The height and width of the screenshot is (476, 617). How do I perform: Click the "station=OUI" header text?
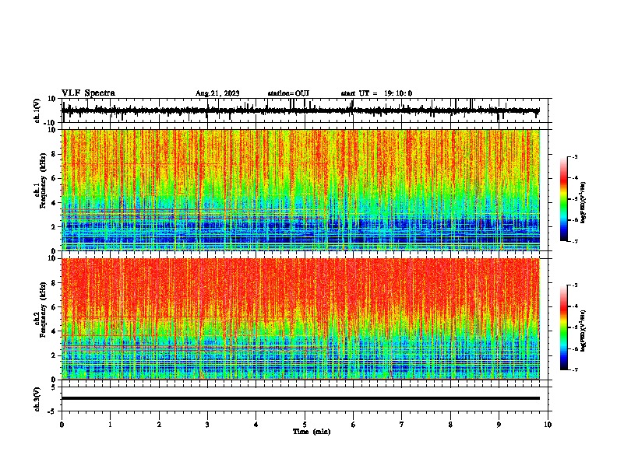coord(288,93)
